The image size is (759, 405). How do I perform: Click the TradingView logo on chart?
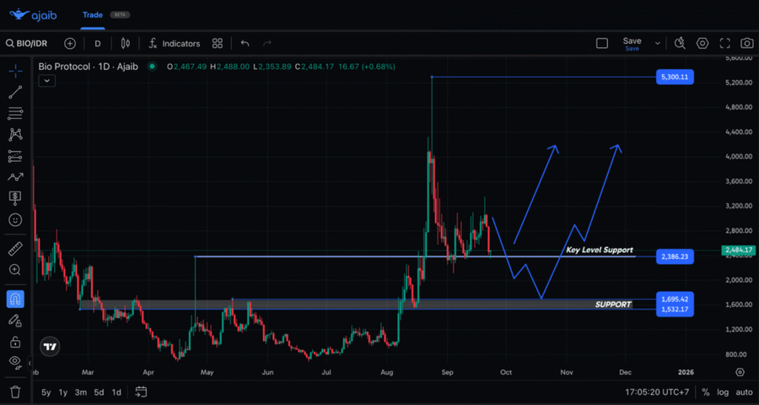50,347
